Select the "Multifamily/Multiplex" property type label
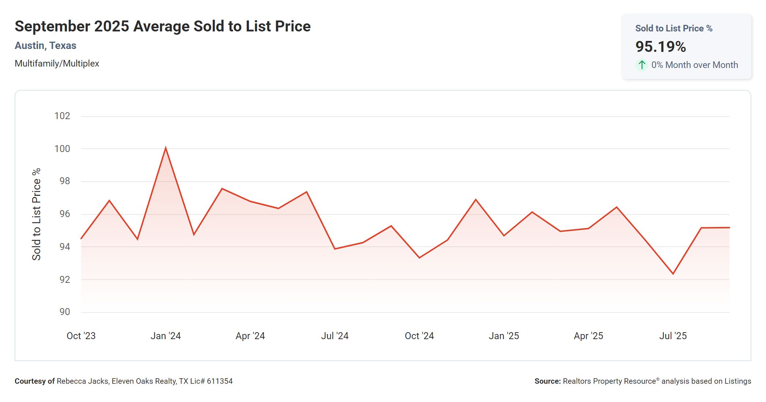The height and width of the screenshot is (402, 766). pyautogui.click(x=57, y=64)
